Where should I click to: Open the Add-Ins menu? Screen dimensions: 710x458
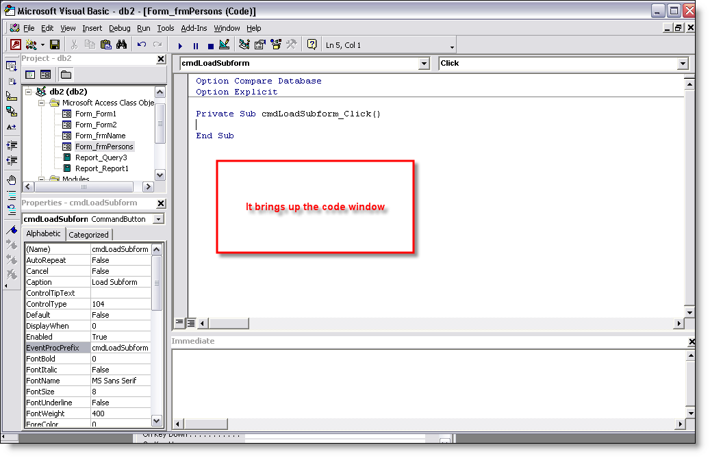click(194, 28)
